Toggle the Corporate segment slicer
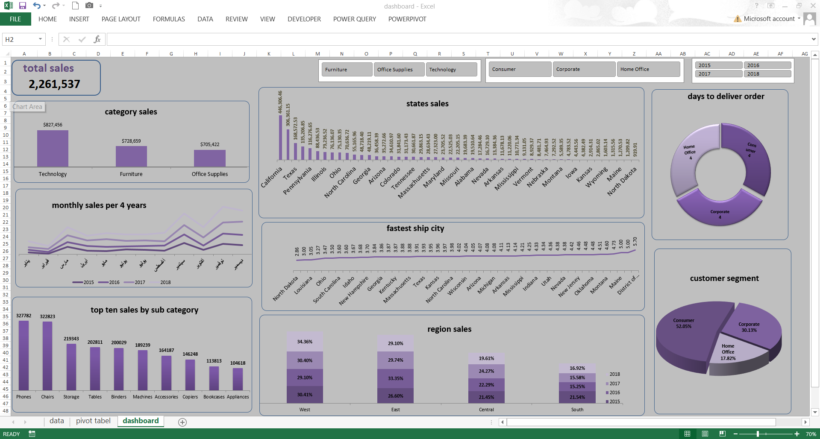This screenshot has width=820, height=439. (583, 69)
